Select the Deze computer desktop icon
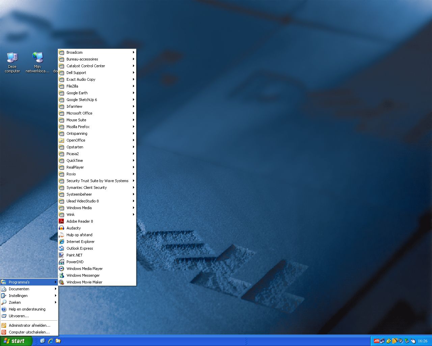Viewport: 432px width, 346px height. coord(12,63)
